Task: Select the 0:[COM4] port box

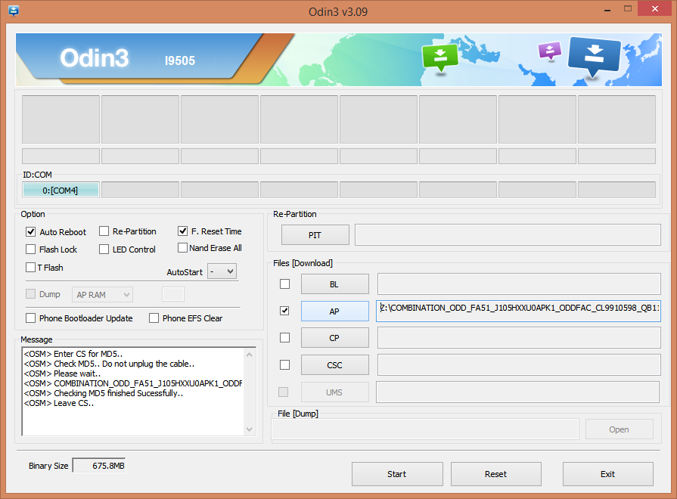Action: click(61, 190)
